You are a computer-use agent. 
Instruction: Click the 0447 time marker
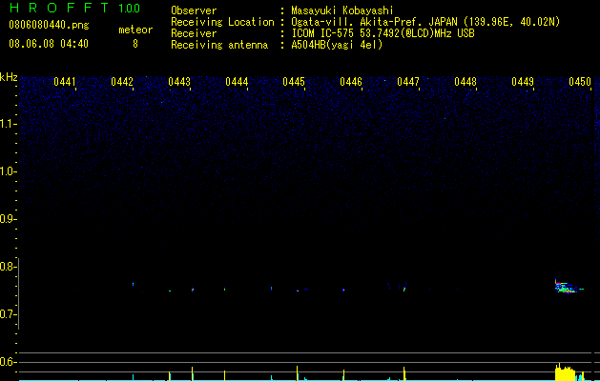408,82
